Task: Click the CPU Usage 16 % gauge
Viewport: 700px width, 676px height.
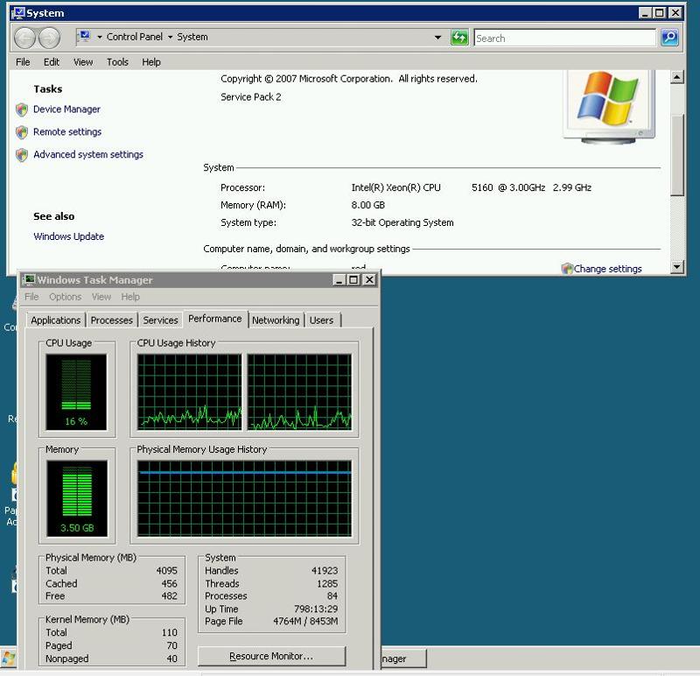Action: (x=76, y=391)
